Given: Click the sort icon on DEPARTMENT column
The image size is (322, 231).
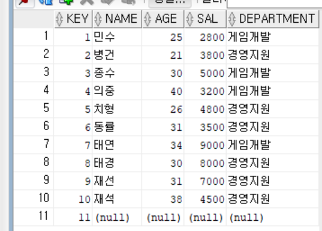Looking at the screenshot, I should click(x=232, y=19).
